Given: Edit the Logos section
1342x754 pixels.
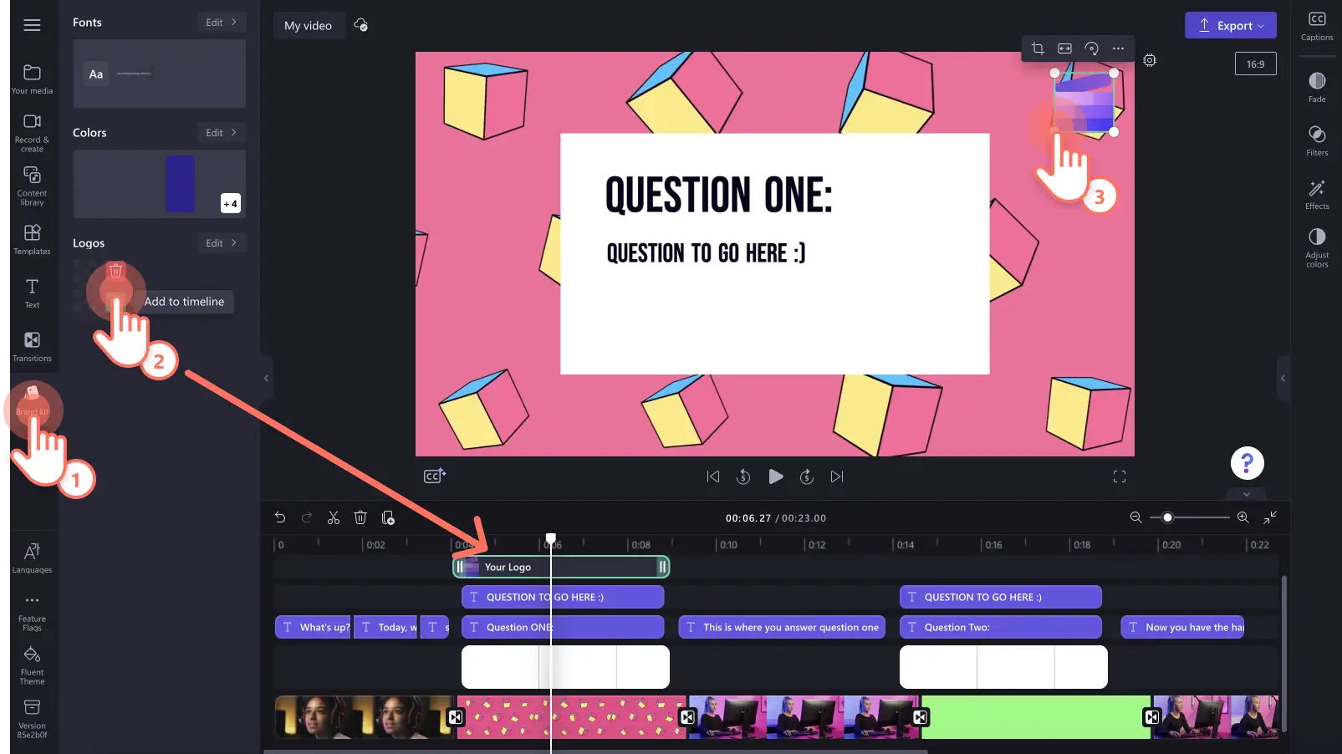Looking at the screenshot, I should (x=221, y=243).
